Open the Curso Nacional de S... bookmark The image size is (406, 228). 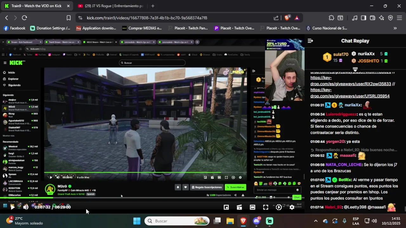coord(326,28)
